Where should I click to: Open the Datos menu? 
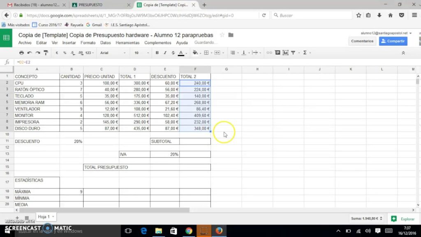point(106,43)
